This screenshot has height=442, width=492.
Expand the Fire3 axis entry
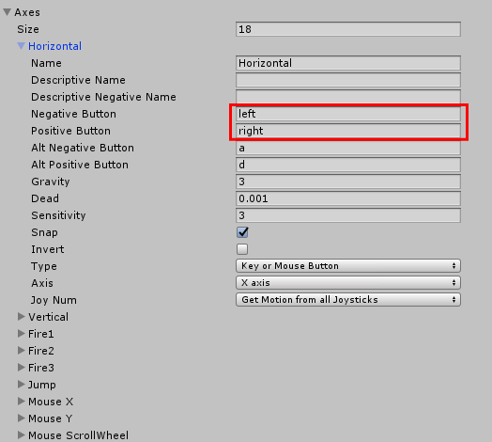click(x=21, y=368)
